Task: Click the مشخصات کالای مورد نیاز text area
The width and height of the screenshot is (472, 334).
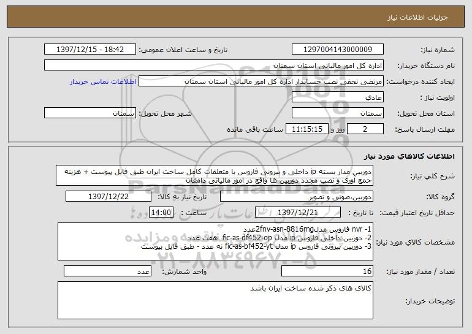Action: point(215,241)
